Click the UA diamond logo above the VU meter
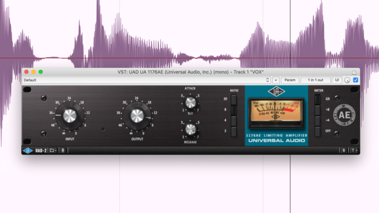Screen dimensions: 379x213 click(276, 91)
